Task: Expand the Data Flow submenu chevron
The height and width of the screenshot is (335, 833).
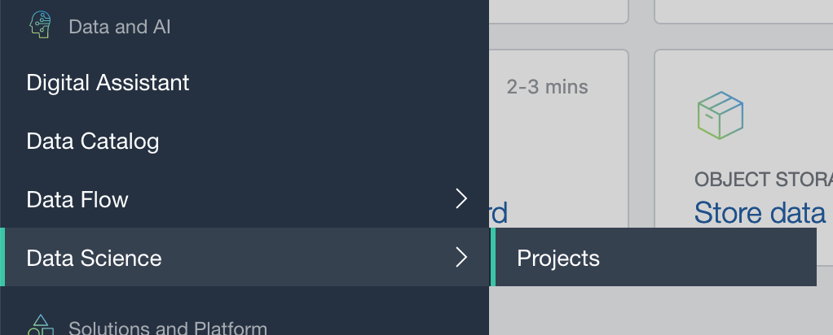Action: point(461,199)
